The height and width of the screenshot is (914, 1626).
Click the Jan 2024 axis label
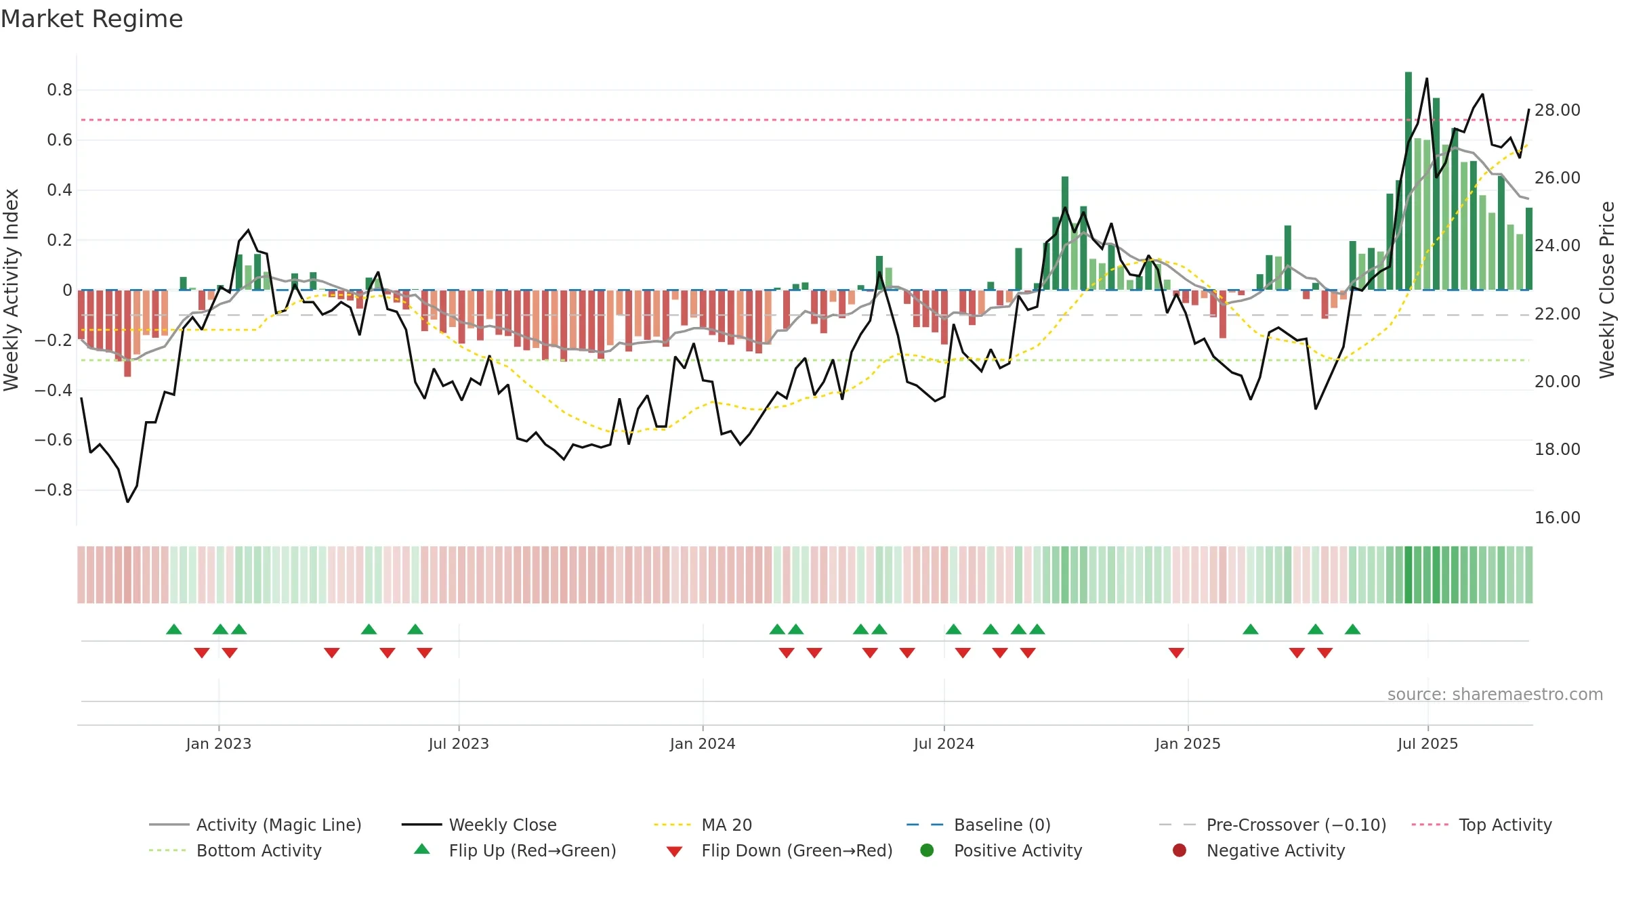tap(703, 743)
